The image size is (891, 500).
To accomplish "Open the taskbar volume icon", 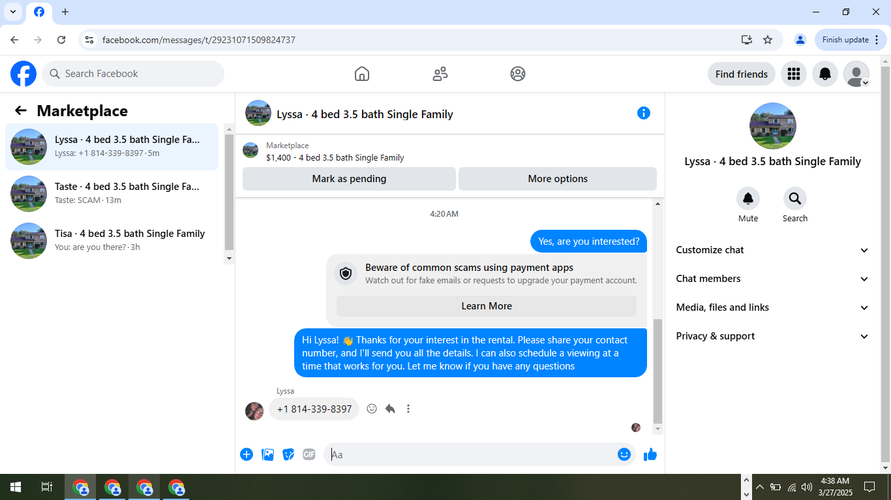I will (x=807, y=487).
